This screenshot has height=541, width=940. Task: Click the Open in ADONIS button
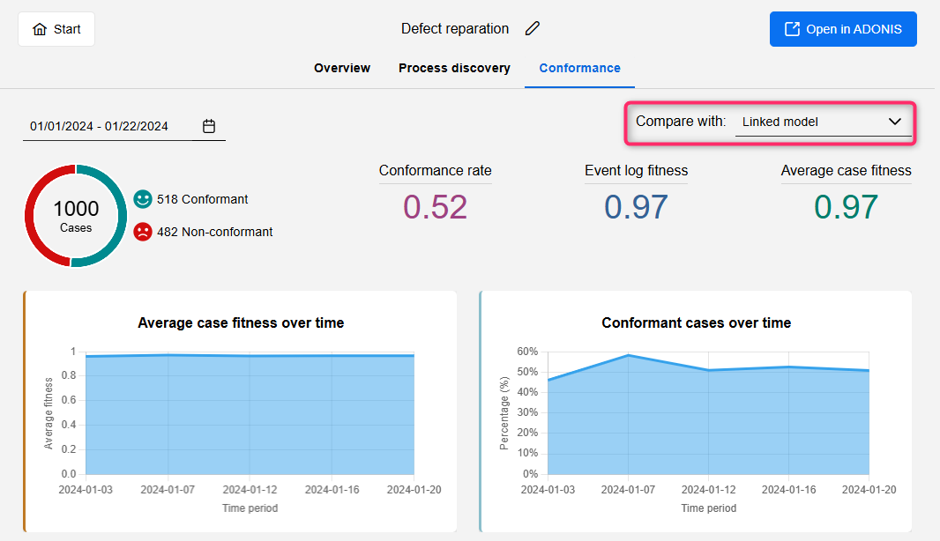click(x=843, y=29)
